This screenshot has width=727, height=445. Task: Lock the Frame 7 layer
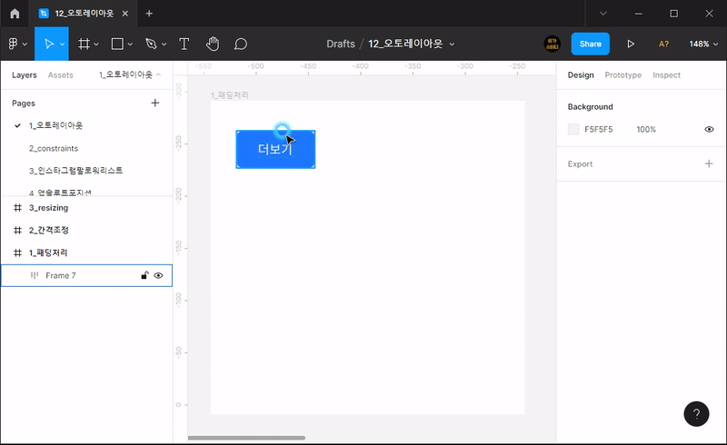tap(144, 275)
